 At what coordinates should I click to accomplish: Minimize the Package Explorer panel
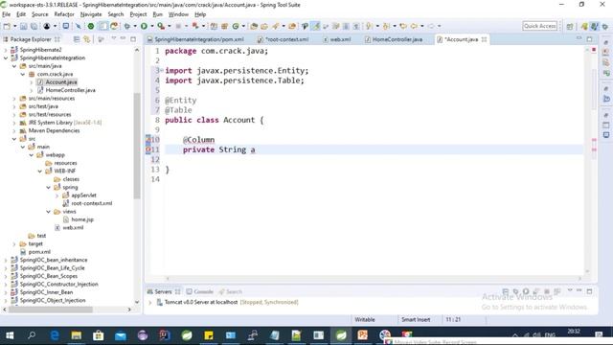pyautogui.click(x=124, y=38)
